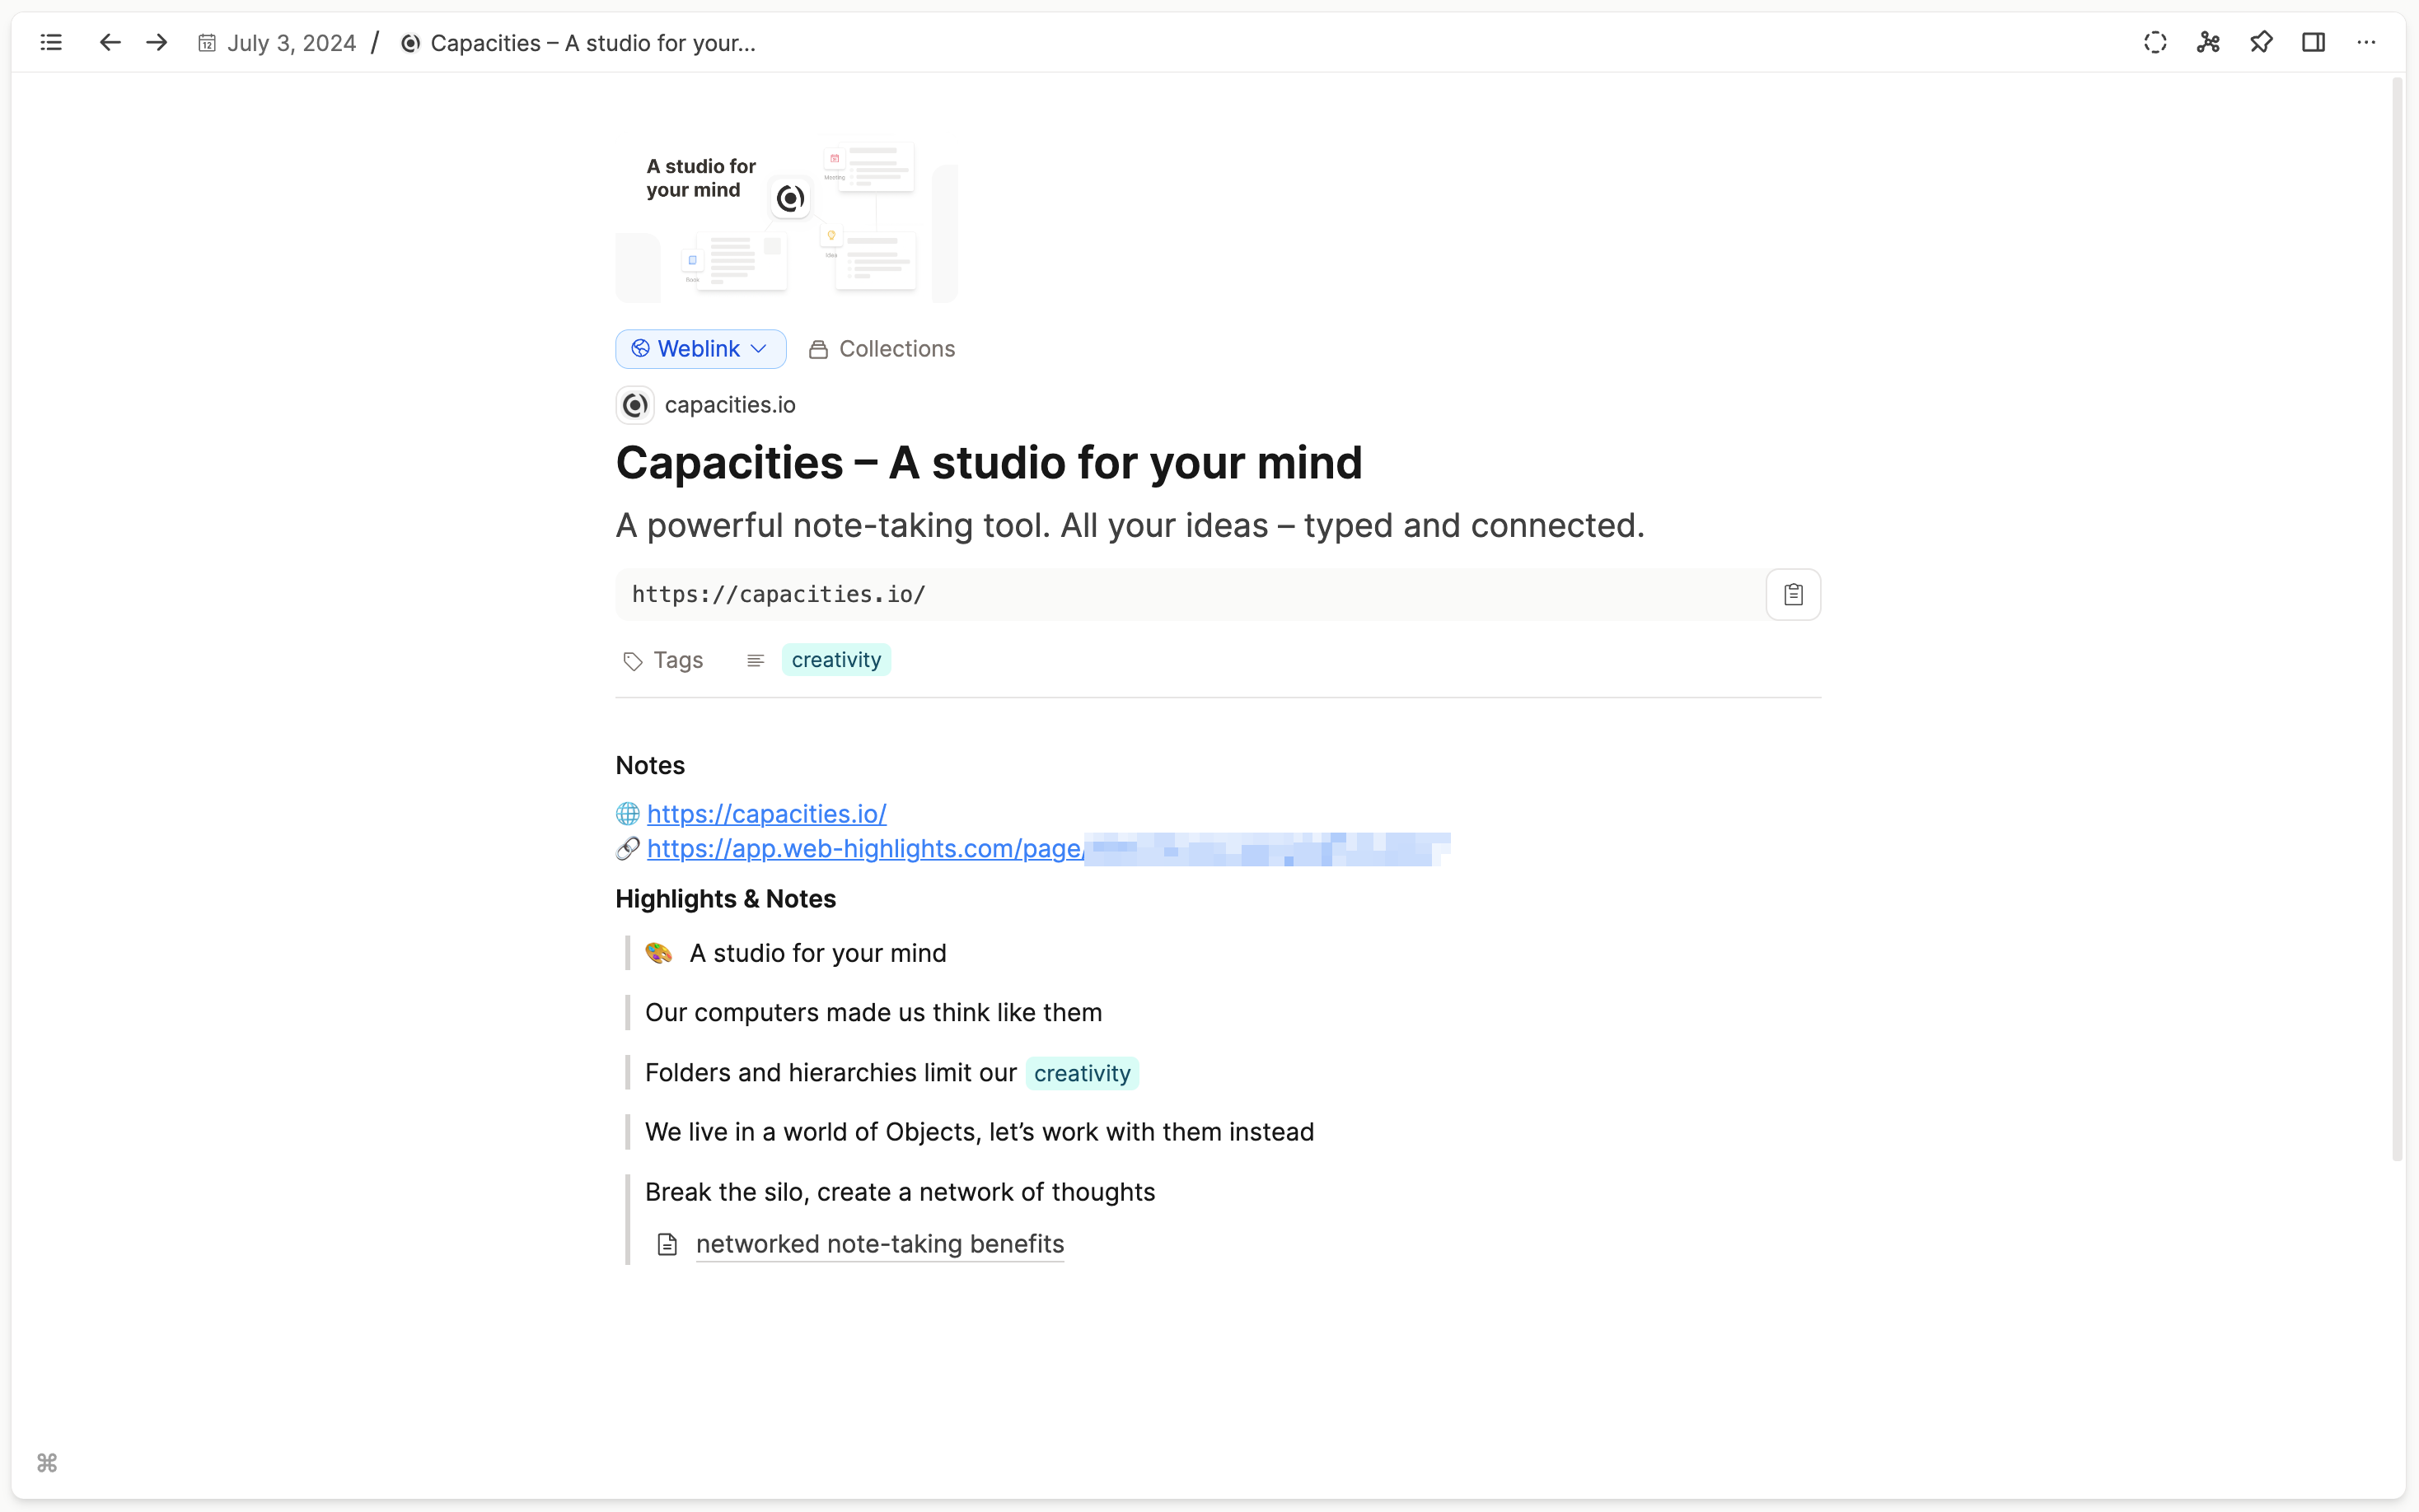Image resolution: width=2419 pixels, height=1512 pixels.
Task: Toggle the right side panel
Action: click(x=2313, y=42)
